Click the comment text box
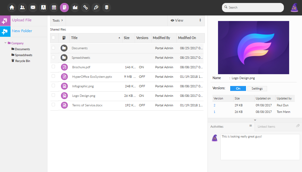Screen dimensions: 302x172 tap(260, 147)
